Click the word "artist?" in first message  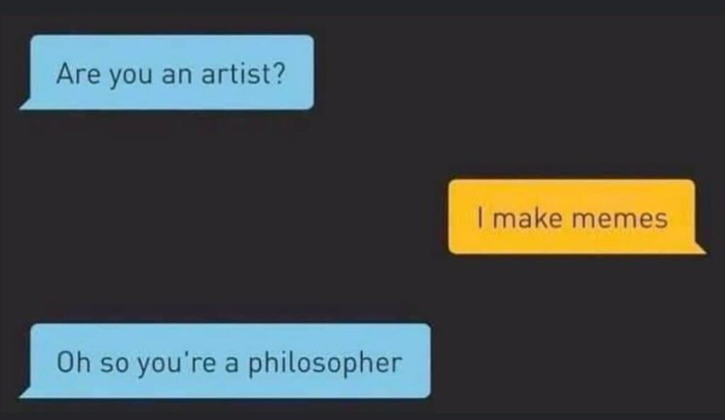coord(242,74)
